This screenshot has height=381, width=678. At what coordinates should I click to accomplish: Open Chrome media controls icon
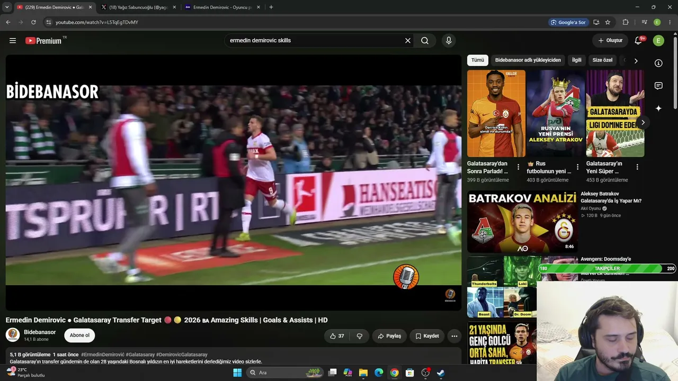644,22
